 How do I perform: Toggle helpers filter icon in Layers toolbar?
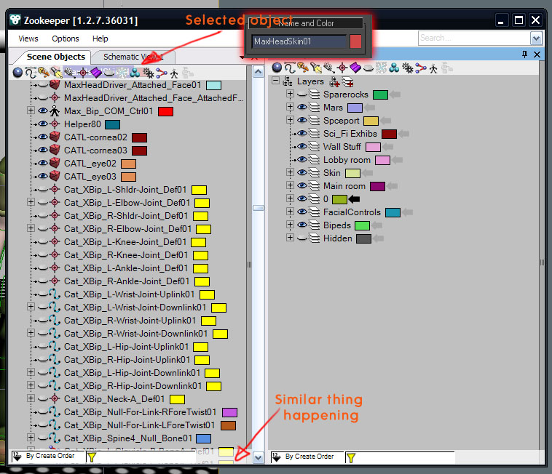click(x=342, y=68)
